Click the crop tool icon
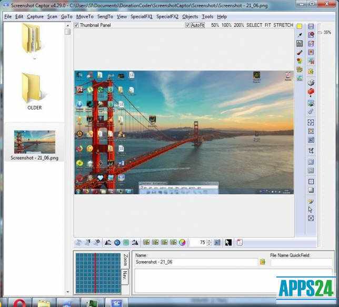This screenshot has width=339, height=307. (311, 151)
